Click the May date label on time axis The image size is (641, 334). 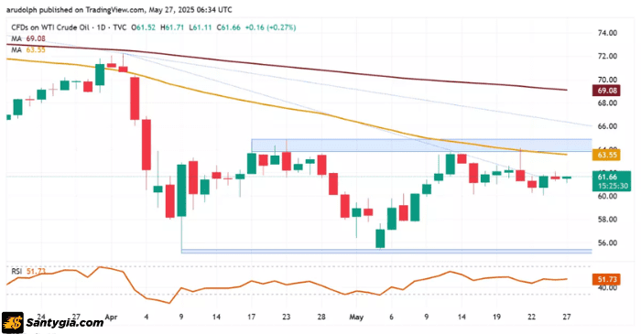point(356,317)
